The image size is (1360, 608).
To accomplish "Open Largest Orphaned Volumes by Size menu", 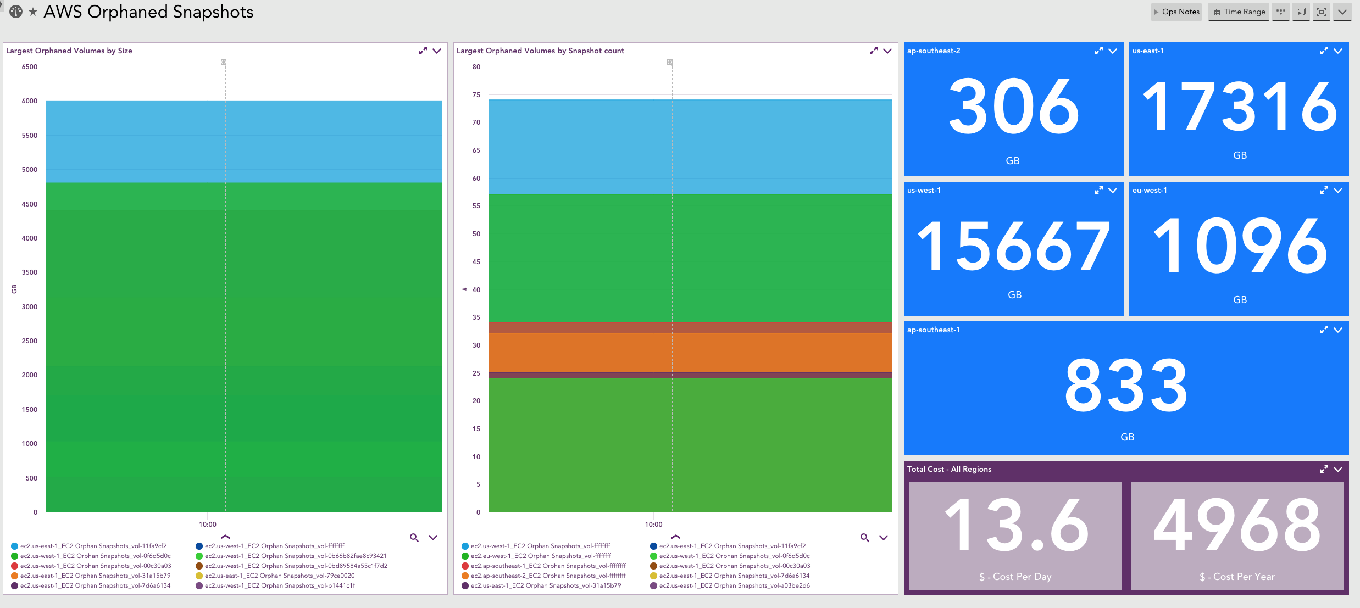I will 437,51.
